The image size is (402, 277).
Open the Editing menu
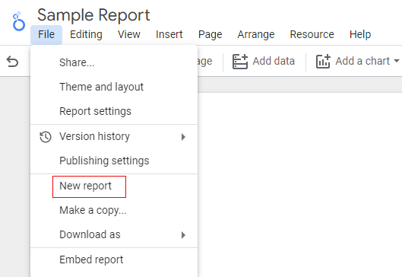pos(86,35)
